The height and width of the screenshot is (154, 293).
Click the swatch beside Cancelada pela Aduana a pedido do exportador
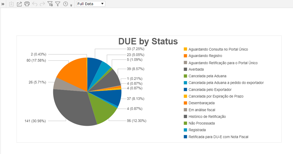[x=185, y=83]
